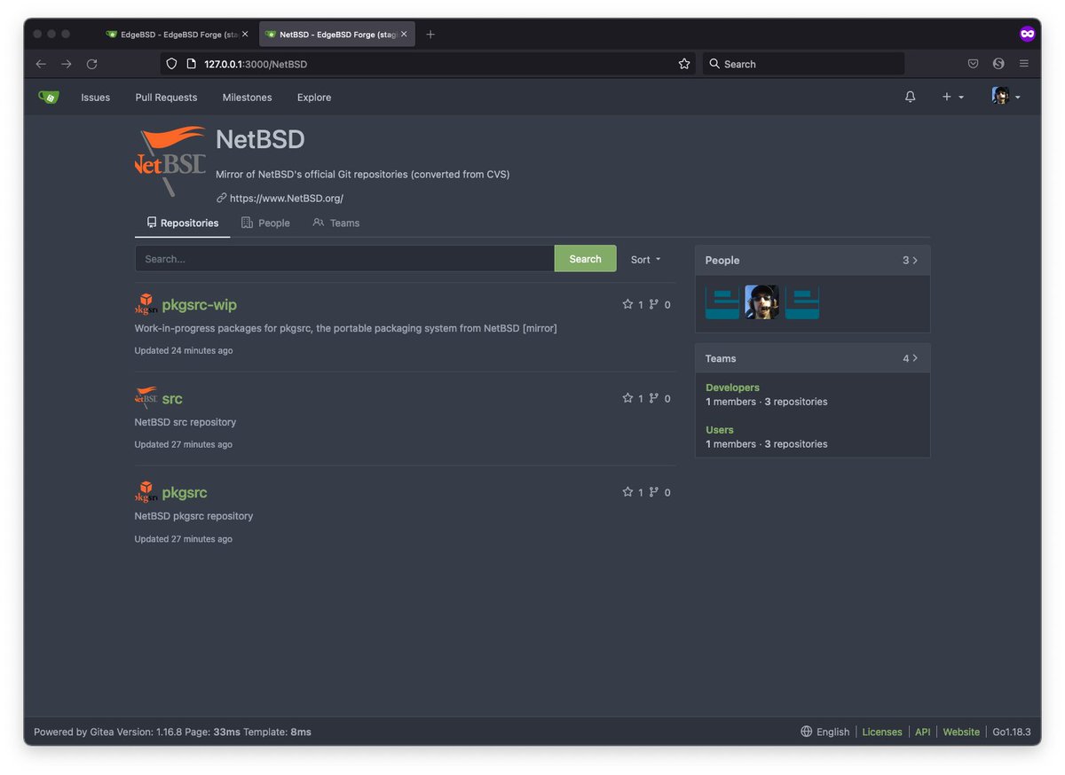Open the Developers team
The height and width of the screenshot is (775, 1065).
pyautogui.click(x=732, y=387)
